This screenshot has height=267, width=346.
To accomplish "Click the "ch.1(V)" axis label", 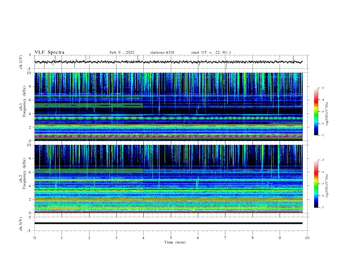I will tap(21, 62).
